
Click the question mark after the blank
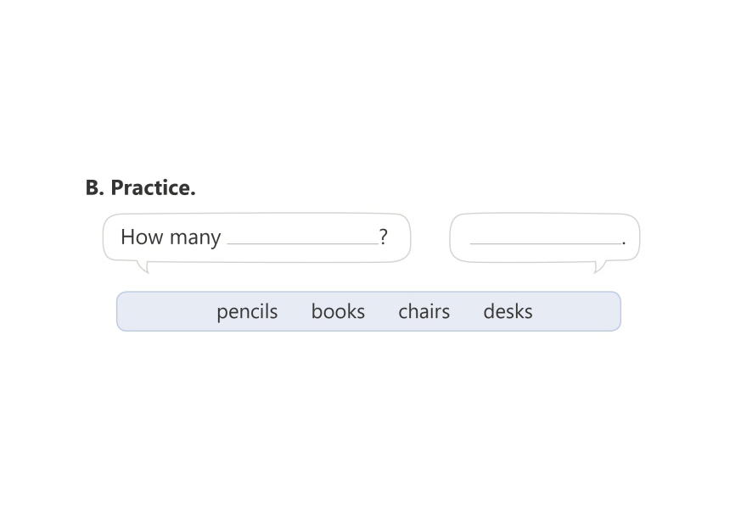point(384,237)
